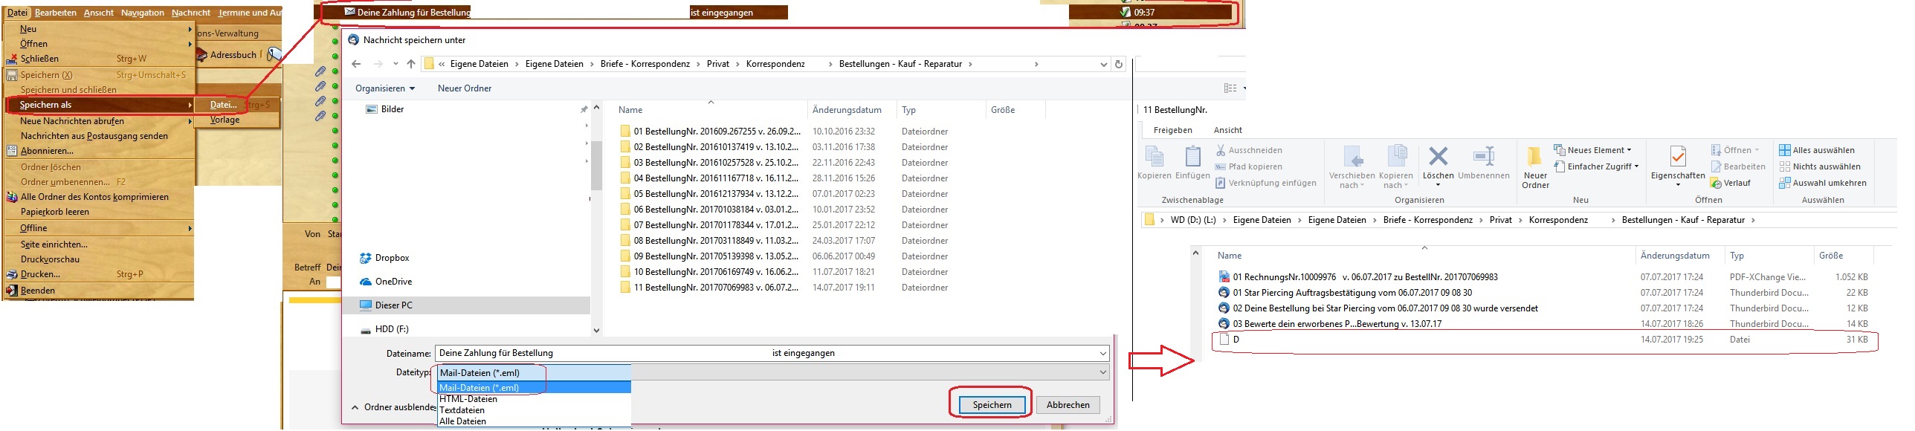This screenshot has height=431, width=1915.
Task: Click Auswahl umkehren in ribbon
Action: coord(1822,183)
